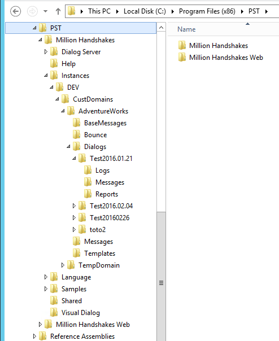
Task: Select 'Dialog Server' in the tree
Action: pyautogui.click(x=81, y=52)
